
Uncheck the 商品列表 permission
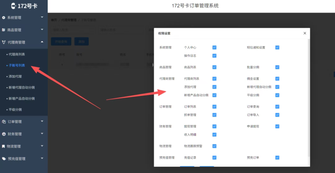point(215,67)
